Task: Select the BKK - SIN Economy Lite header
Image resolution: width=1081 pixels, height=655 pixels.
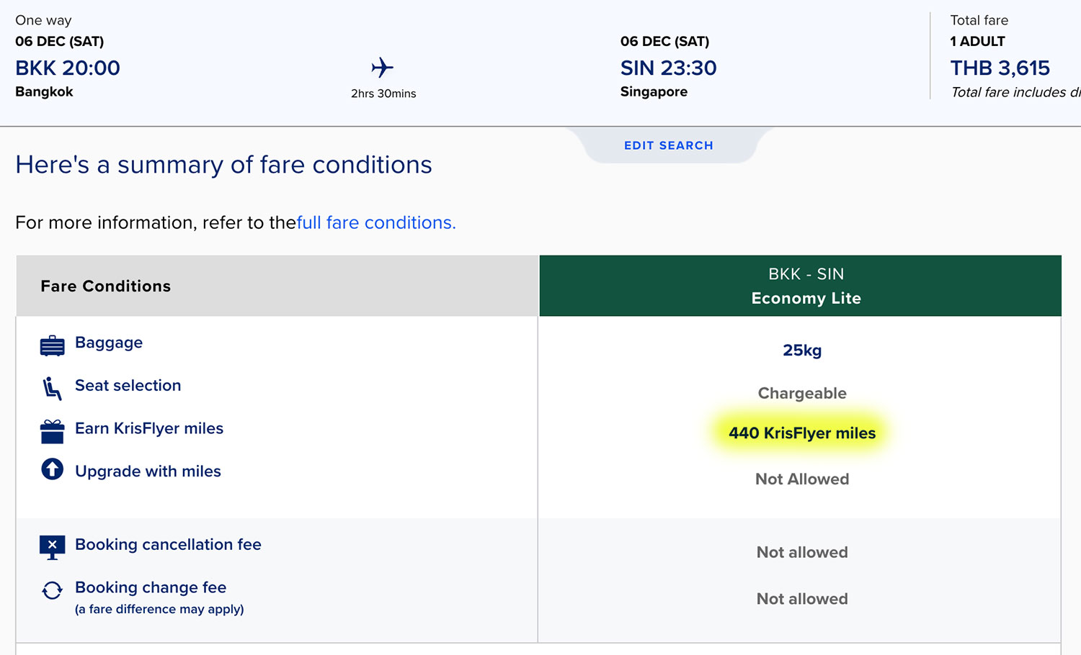Action: click(x=800, y=286)
